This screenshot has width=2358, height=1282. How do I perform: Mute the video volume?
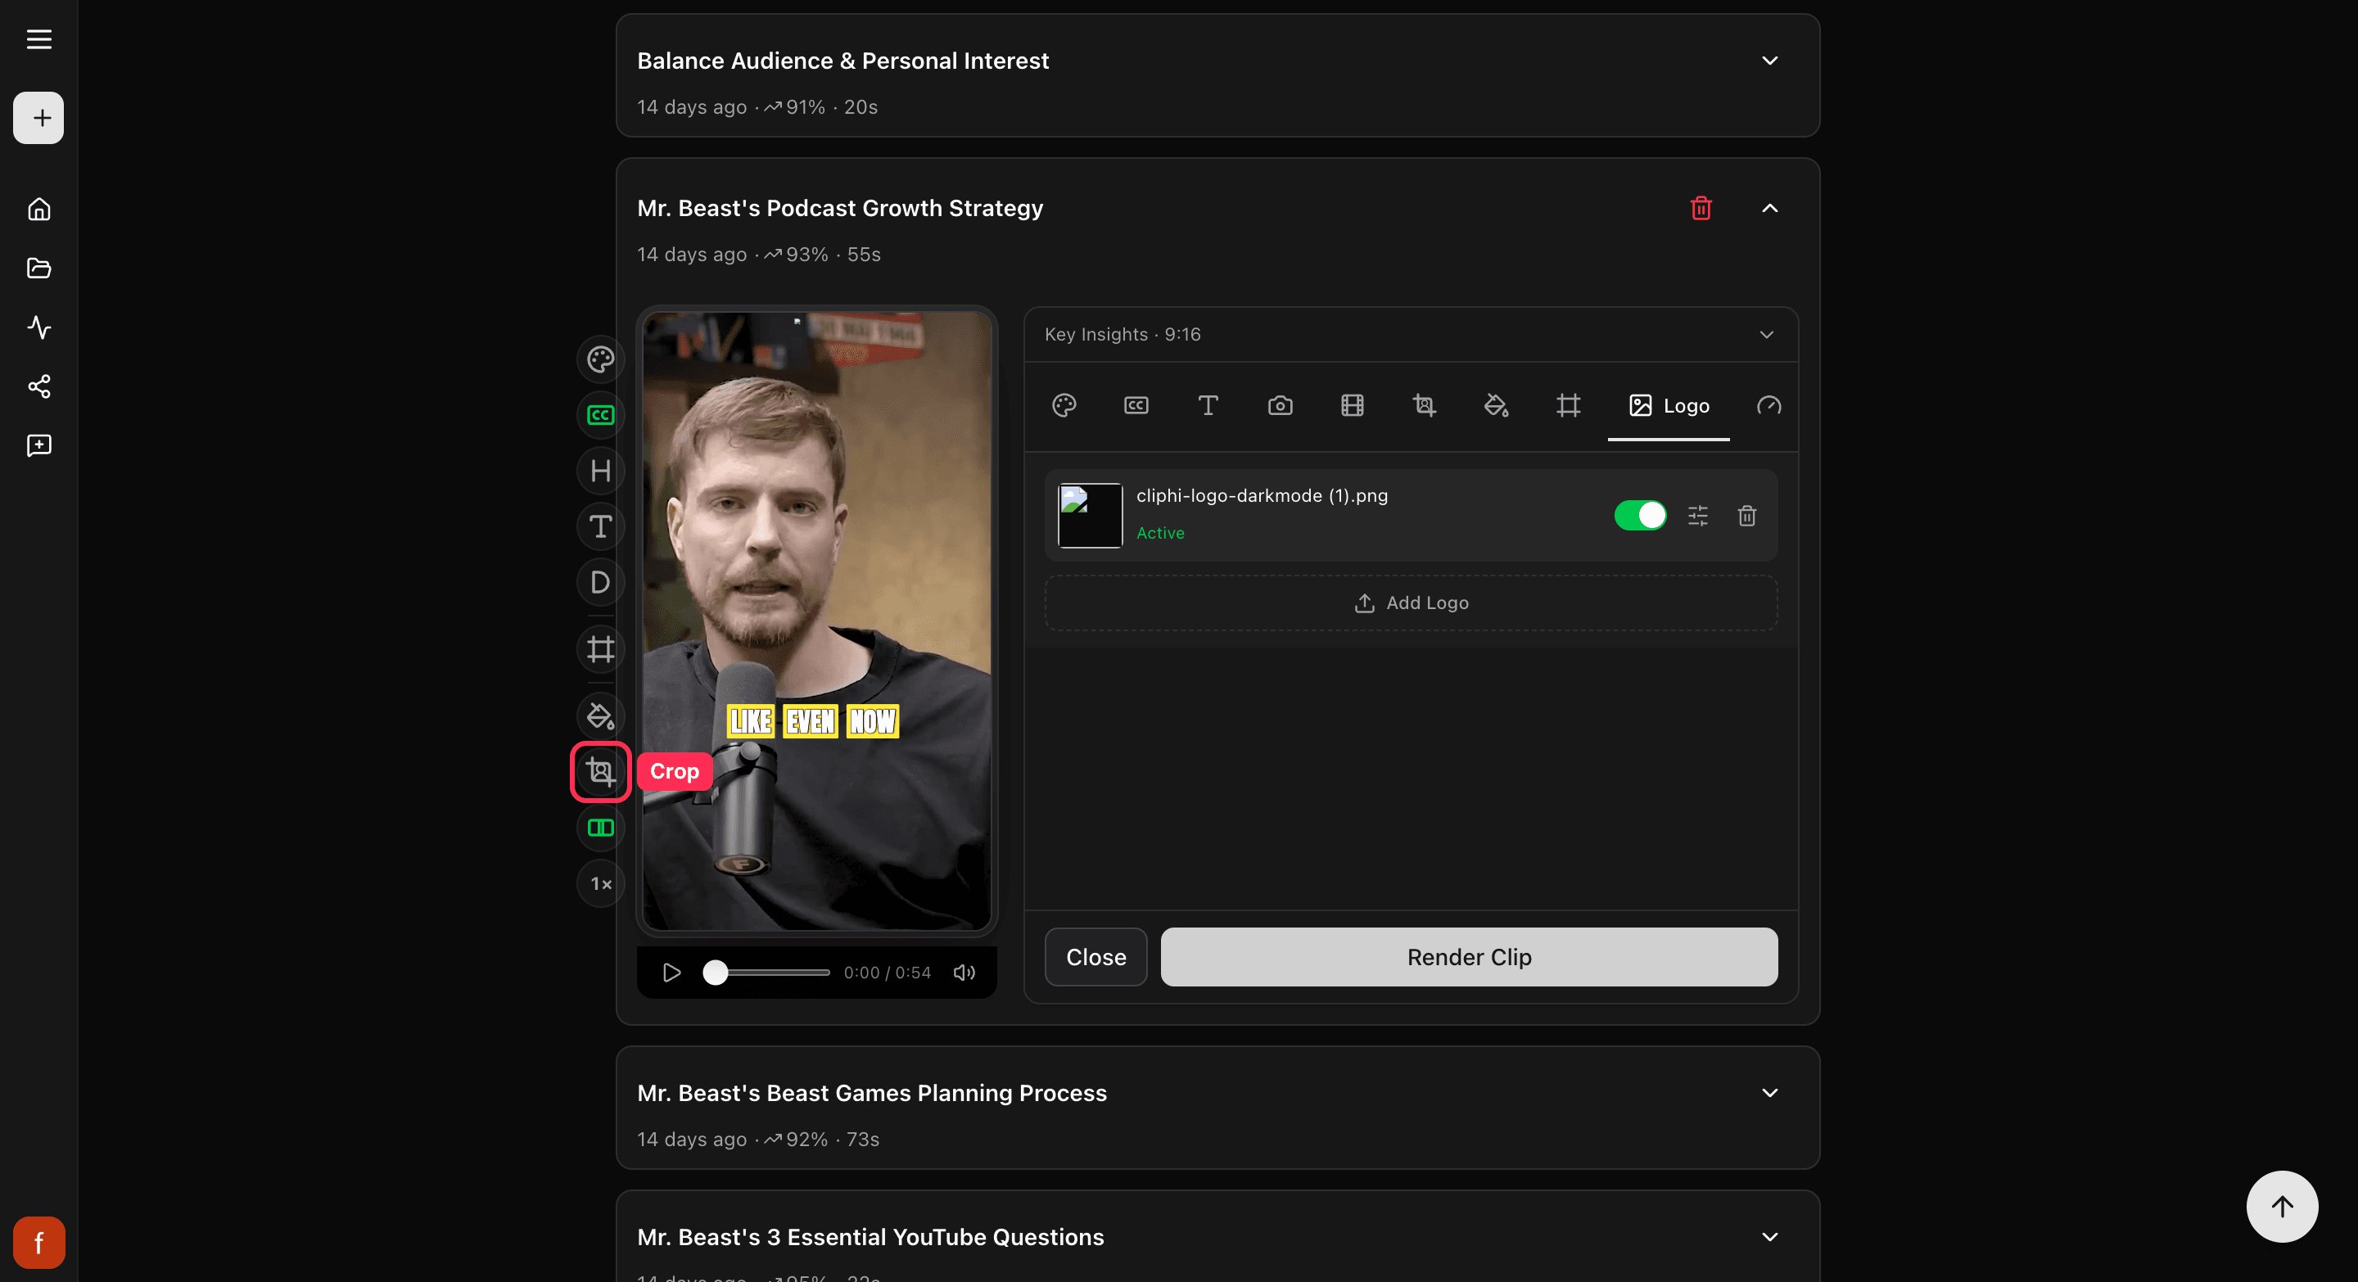(x=963, y=972)
